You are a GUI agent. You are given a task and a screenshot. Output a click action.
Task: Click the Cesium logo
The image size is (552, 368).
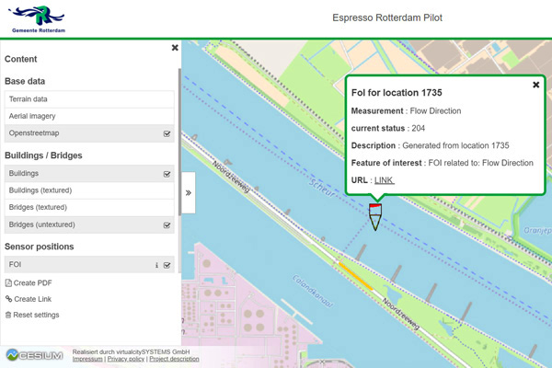click(35, 355)
